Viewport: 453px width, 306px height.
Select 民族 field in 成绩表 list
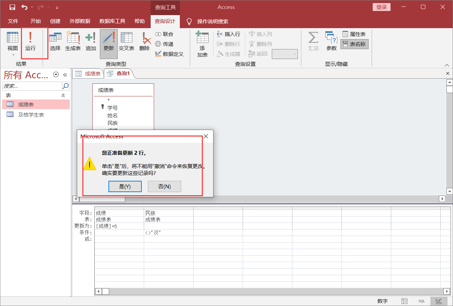[113, 123]
